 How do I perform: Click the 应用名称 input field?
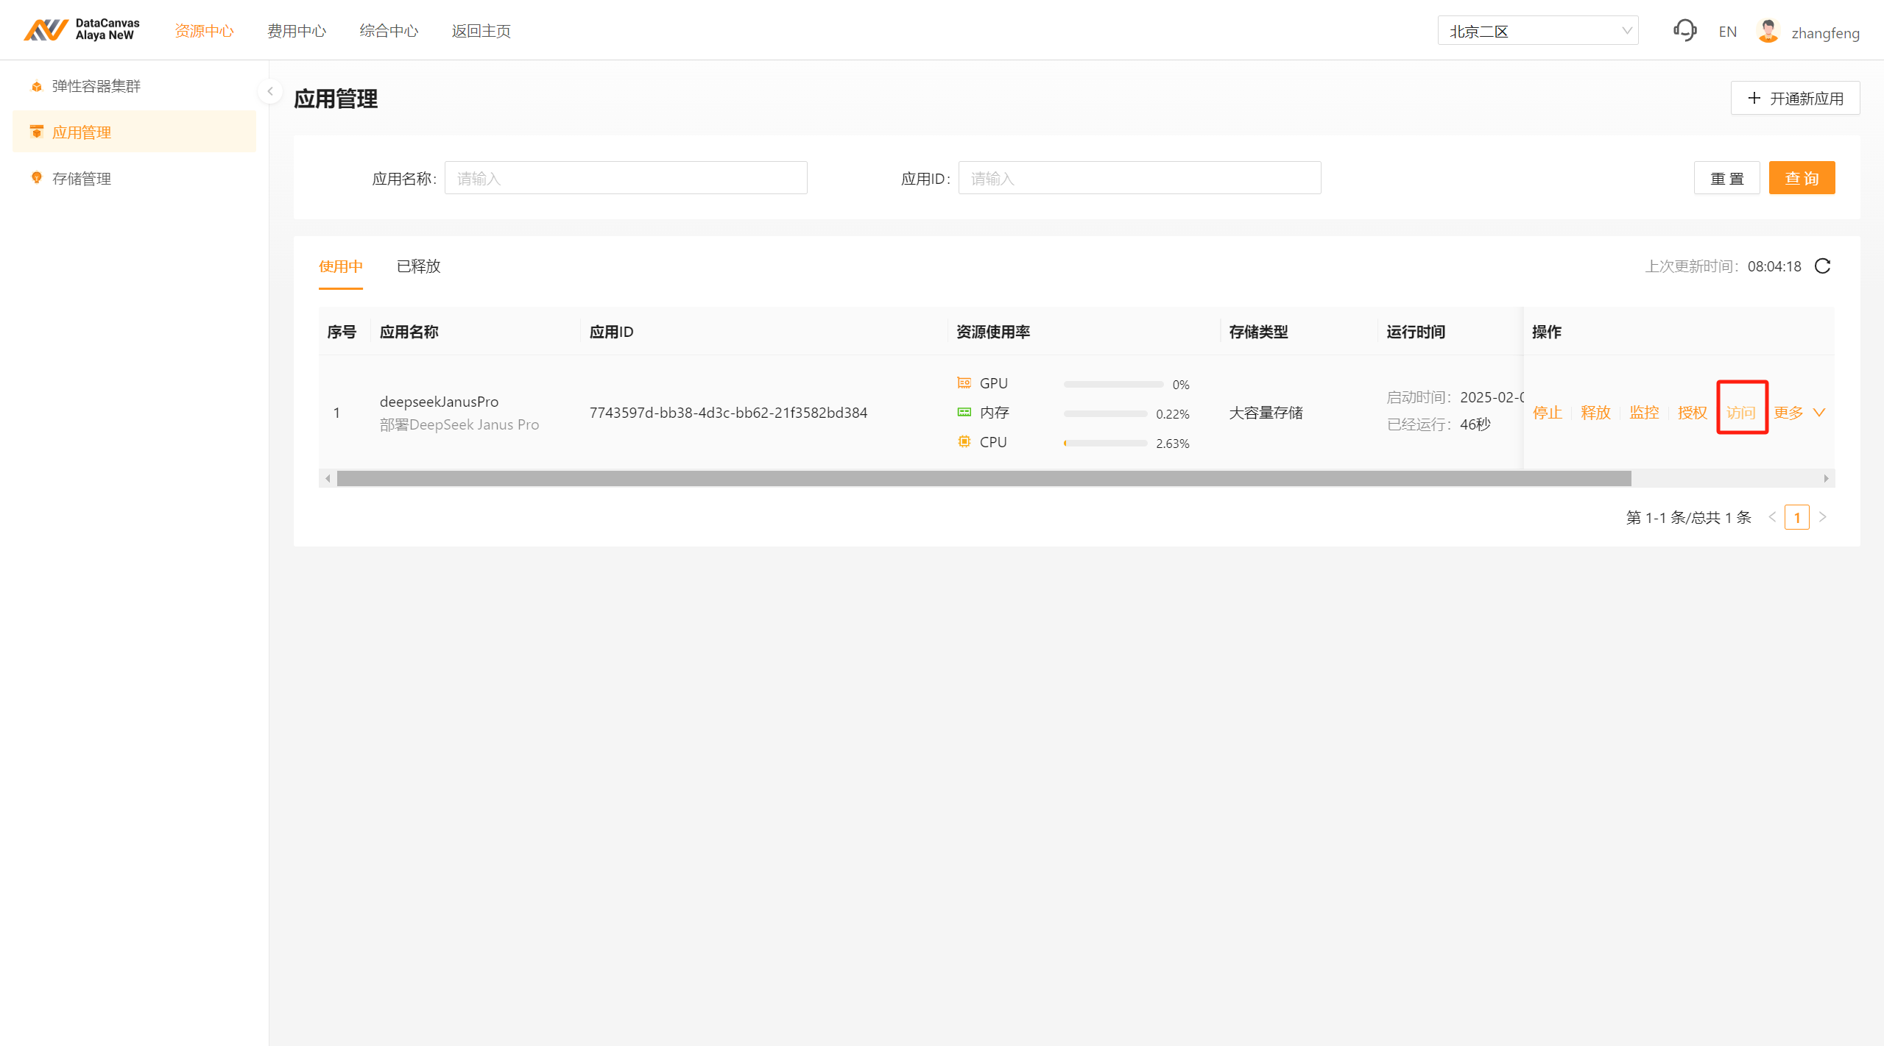pyautogui.click(x=625, y=178)
